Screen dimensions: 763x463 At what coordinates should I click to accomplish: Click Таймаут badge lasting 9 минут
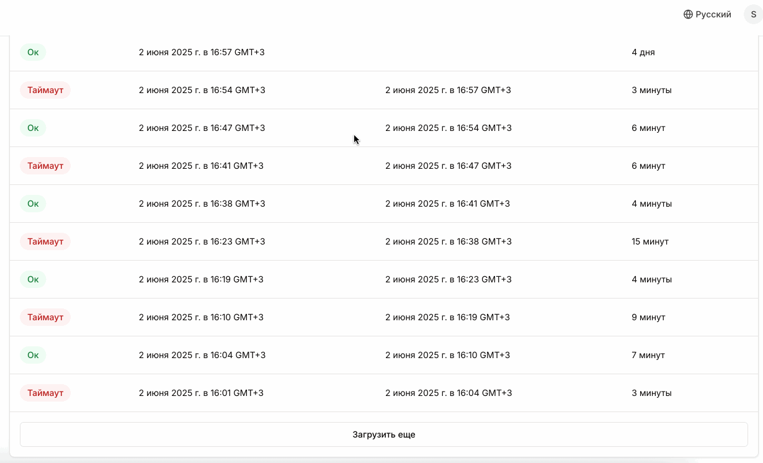45,317
